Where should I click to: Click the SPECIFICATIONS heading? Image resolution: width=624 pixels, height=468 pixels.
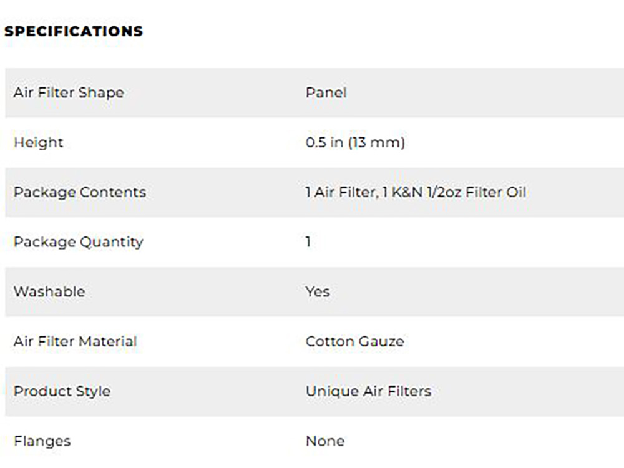point(74,31)
